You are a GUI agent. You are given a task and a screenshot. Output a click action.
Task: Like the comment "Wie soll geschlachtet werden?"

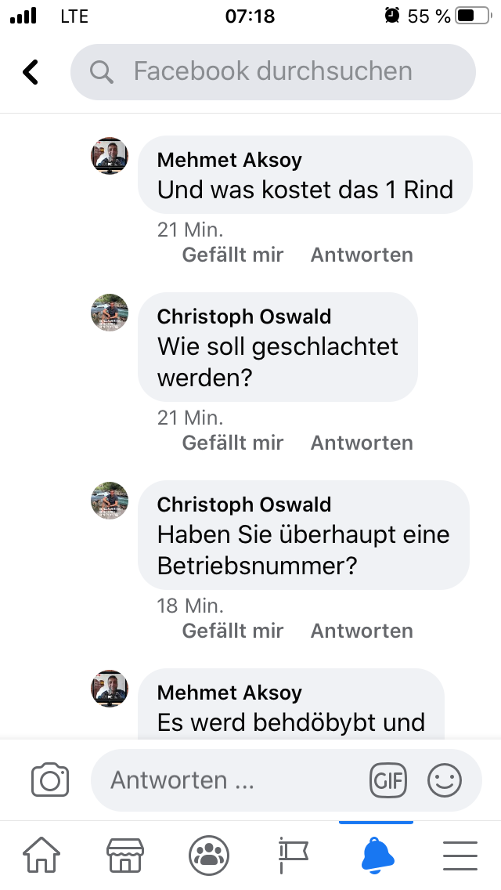[232, 443]
